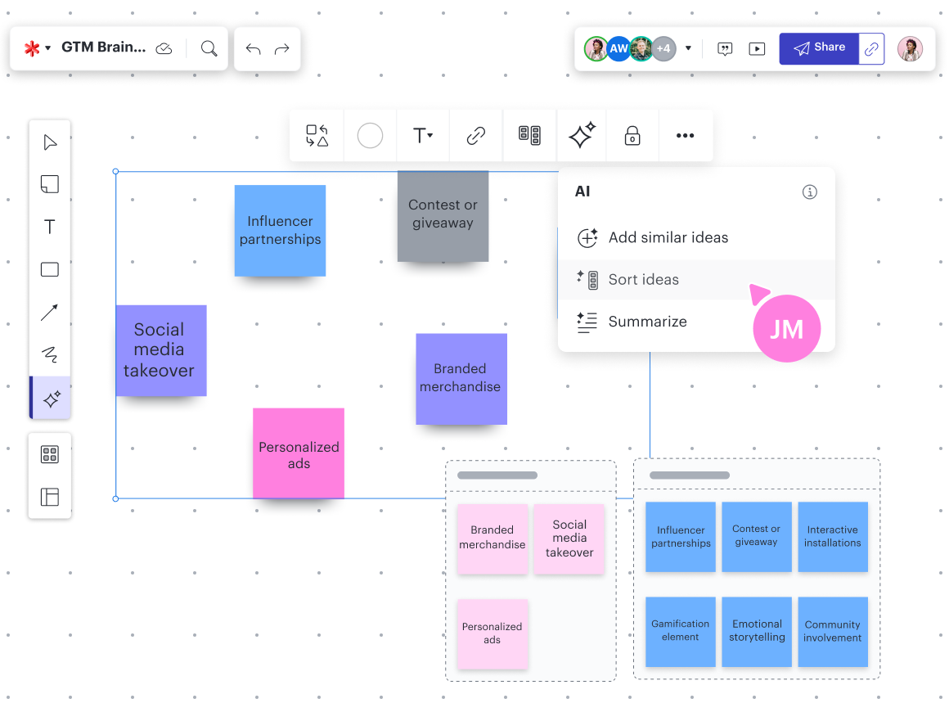Viewport: 949px width, 712px height.
Task: Select the rectangle shape tool
Action: point(50,269)
